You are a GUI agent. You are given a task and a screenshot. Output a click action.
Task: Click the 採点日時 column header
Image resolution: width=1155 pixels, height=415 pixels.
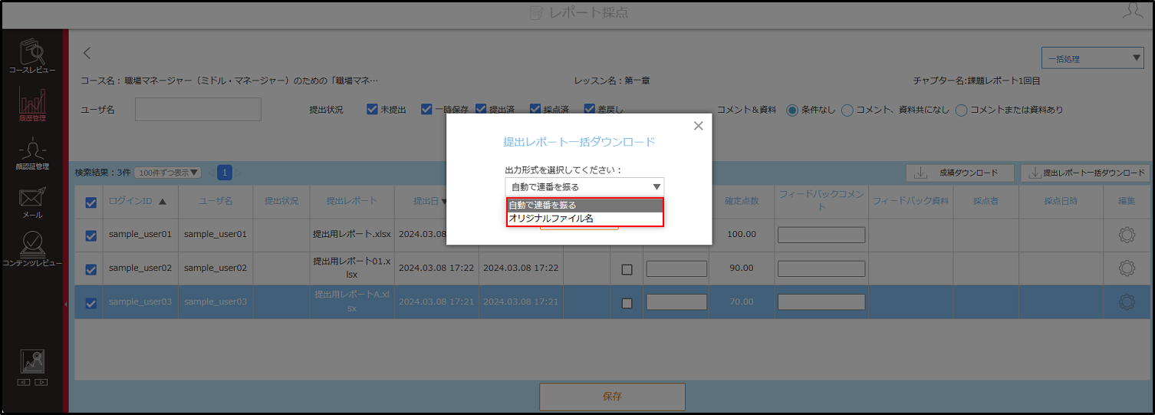[1061, 201]
